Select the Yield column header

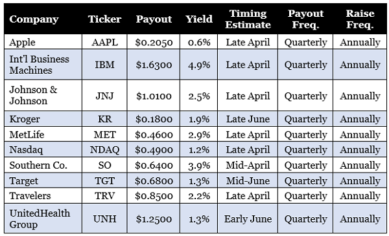click(x=199, y=19)
